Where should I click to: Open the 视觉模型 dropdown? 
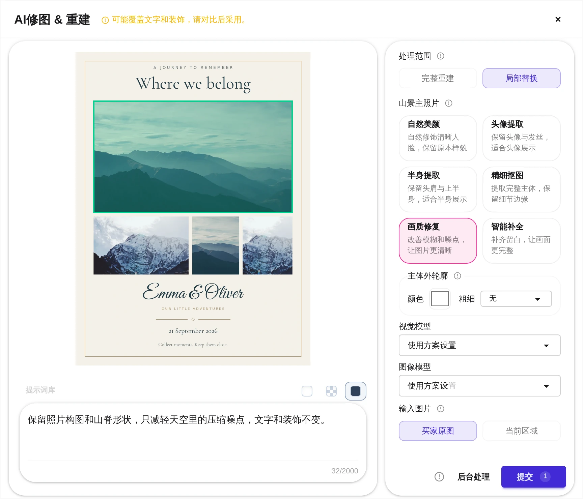(480, 345)
